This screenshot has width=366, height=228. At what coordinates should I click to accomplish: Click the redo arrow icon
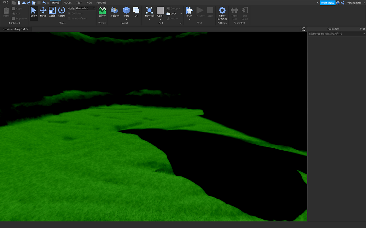[29, 3]
